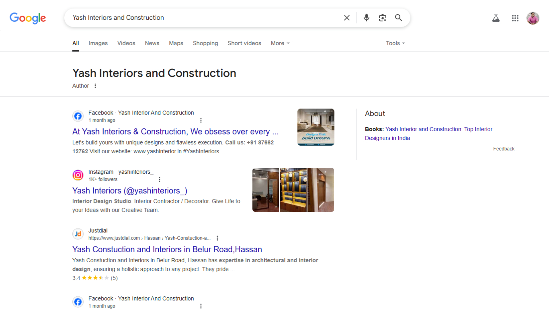549x309 pixels.
Task: Open the Yash Interiors Instagram result link
Action: point(130,191)
